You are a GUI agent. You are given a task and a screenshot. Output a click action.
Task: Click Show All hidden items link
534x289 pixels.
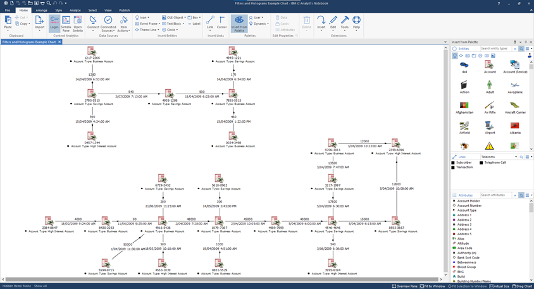tap(40, 286)
